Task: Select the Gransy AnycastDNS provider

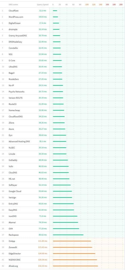Action: pos(18,36)
